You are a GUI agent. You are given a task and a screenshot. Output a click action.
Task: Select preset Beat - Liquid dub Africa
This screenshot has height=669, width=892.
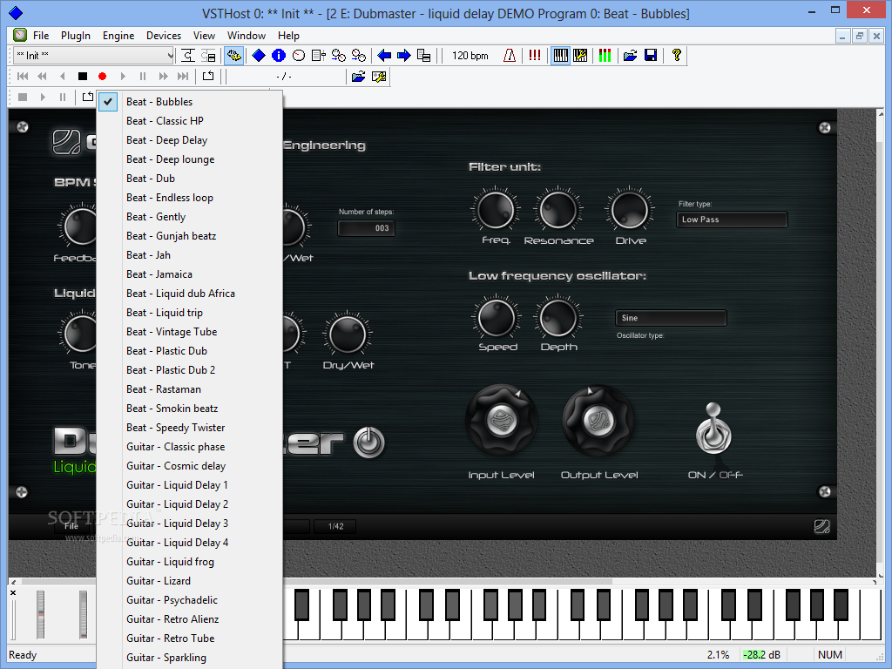pos(190,294)
